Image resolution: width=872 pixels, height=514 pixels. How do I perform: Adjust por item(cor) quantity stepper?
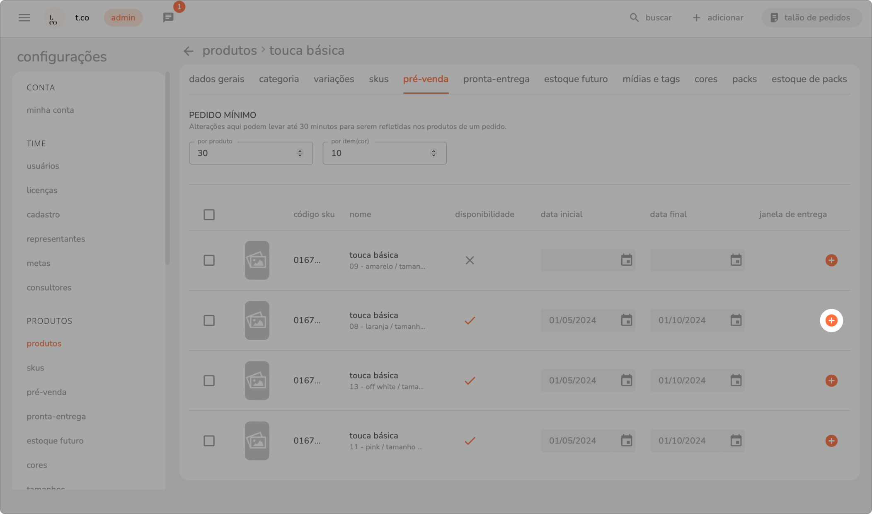(434, 153)
